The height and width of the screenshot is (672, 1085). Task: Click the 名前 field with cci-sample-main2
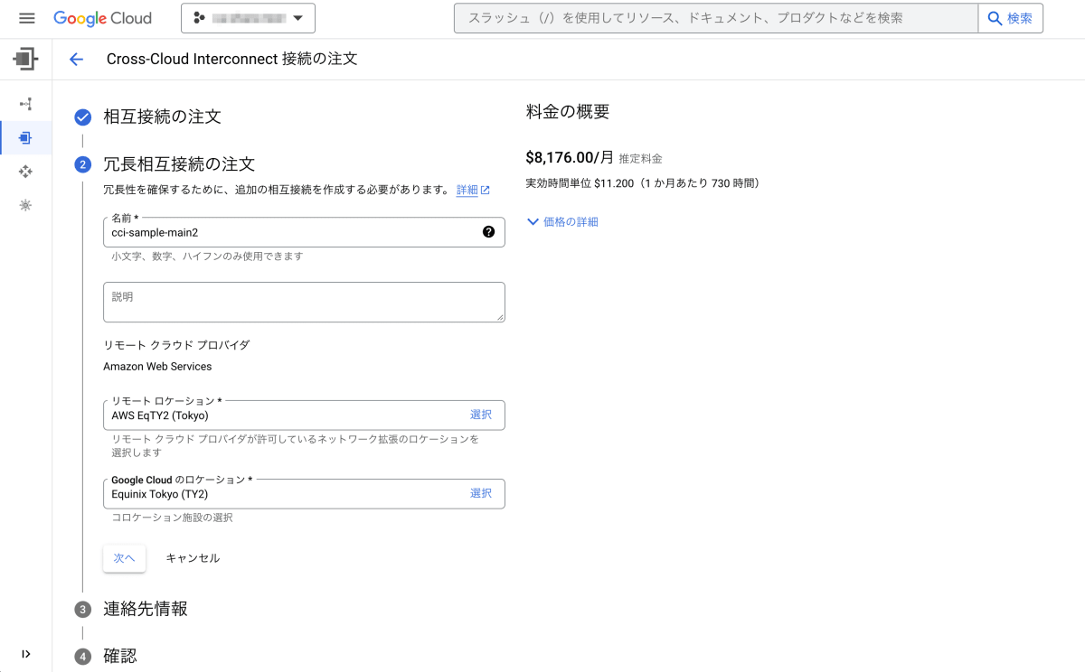pyautogui.click(x=304, y=232)
